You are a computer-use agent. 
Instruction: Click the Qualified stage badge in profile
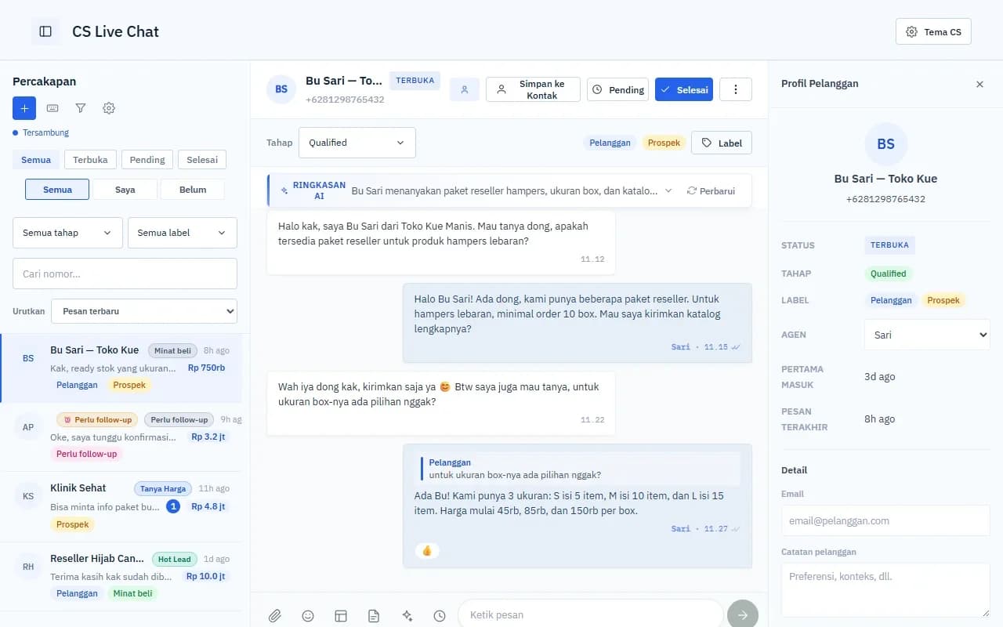point(888,274)
